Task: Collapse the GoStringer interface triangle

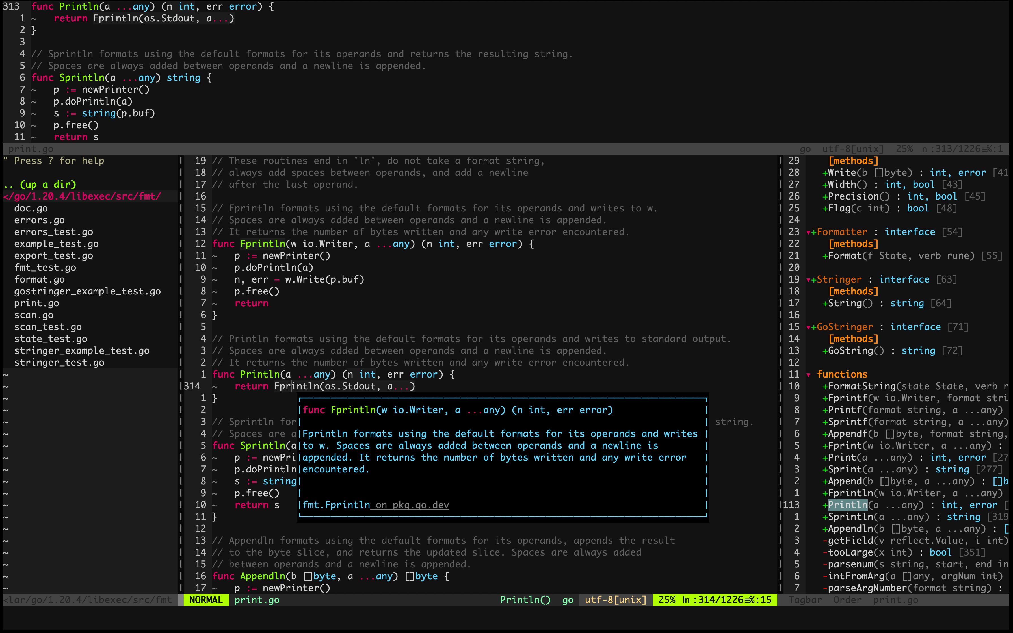Action: [808, 328]
